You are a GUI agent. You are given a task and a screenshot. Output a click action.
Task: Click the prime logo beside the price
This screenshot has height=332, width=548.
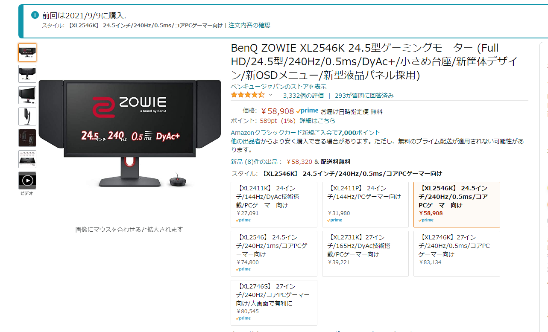coord(307,111)
